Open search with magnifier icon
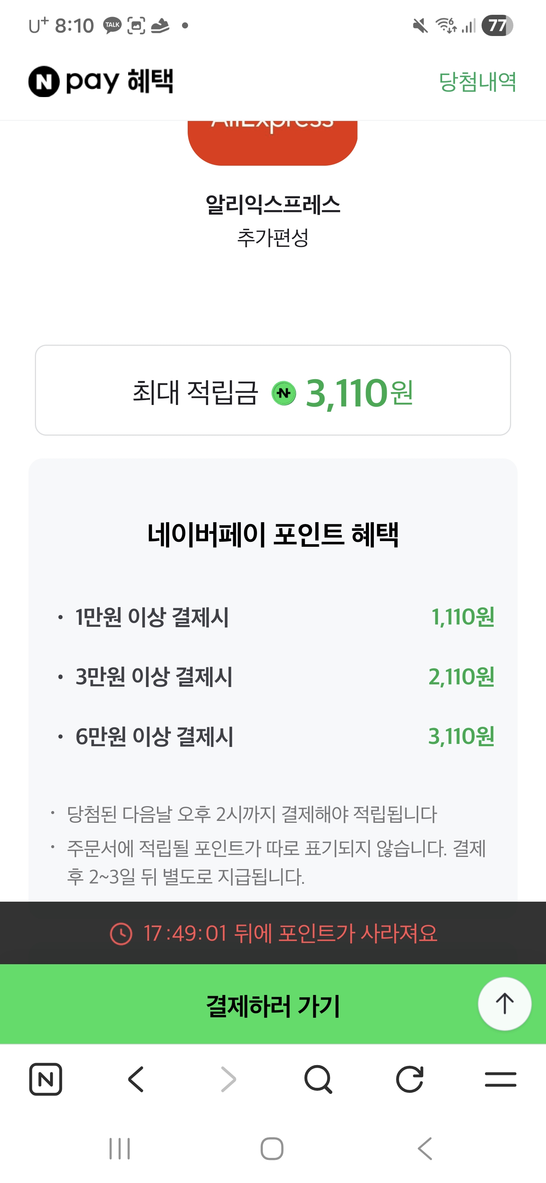This screenshot has width=546, height=1183. 318,1079
